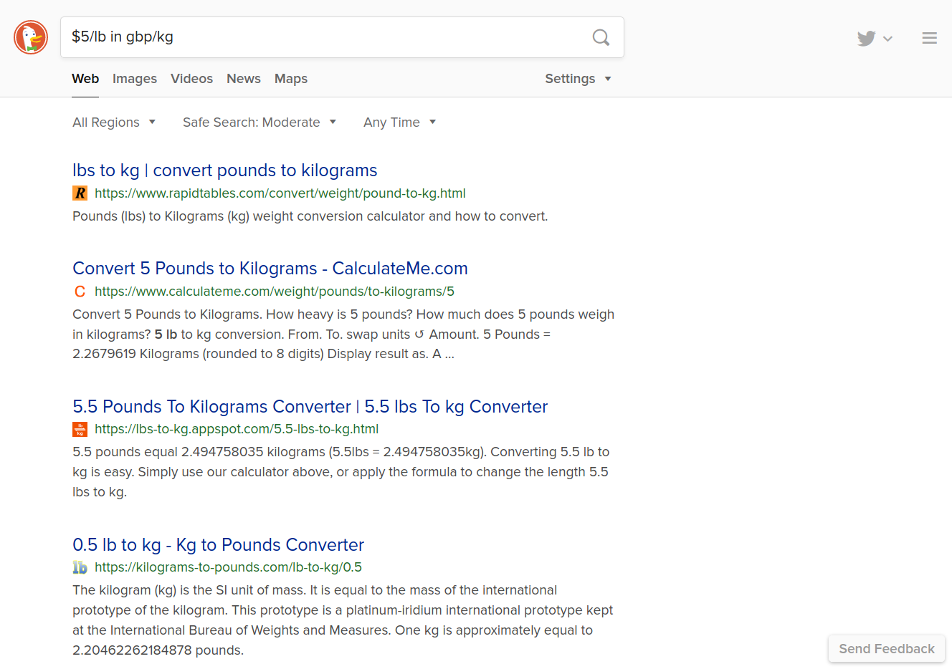The width and height of the screenshot is (952, 669).
Task: Open 'lbs to kg | convert pounds' result
Action: point(224,170)
